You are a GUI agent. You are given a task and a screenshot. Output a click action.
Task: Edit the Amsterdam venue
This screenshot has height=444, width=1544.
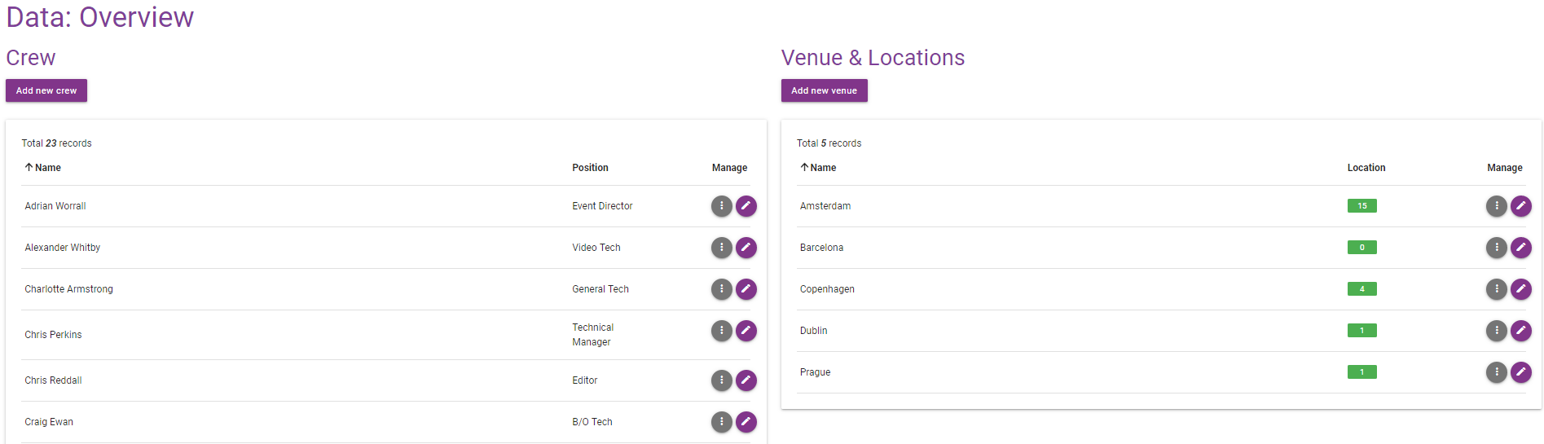pyautogui.click(x=1520, y=206)
